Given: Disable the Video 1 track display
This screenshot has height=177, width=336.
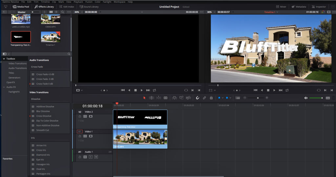Looking at the screenshot, I should 91,136.
